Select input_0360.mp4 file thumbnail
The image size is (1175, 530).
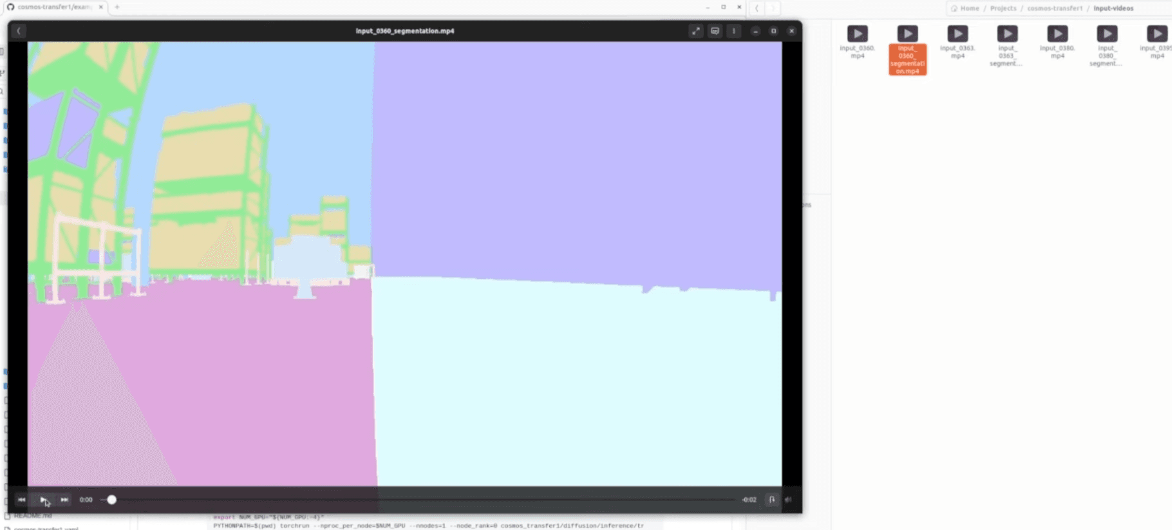pyautogui.click(x=857, y=34)
